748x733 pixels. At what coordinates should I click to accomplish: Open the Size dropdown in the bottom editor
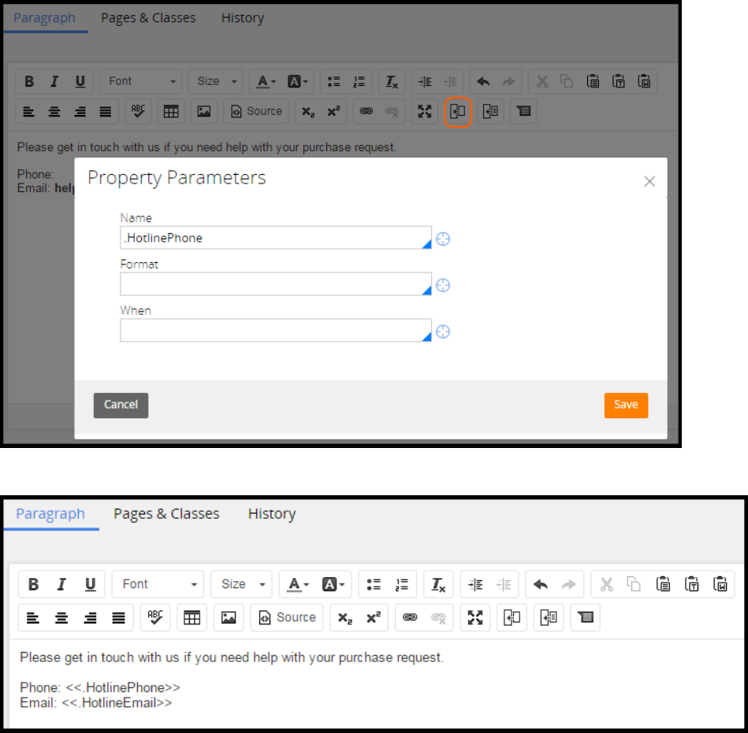[x=241, y=584]
